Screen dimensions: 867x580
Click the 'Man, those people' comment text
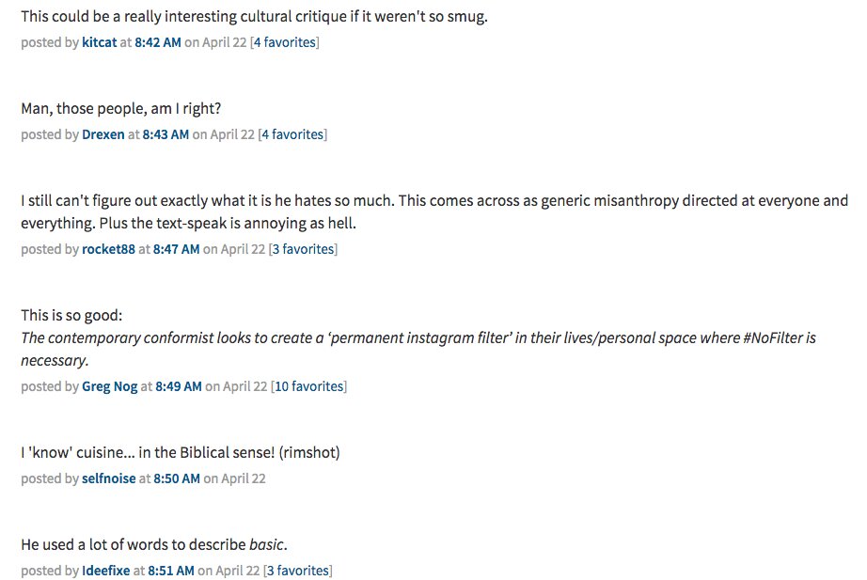tap(121, 108)
